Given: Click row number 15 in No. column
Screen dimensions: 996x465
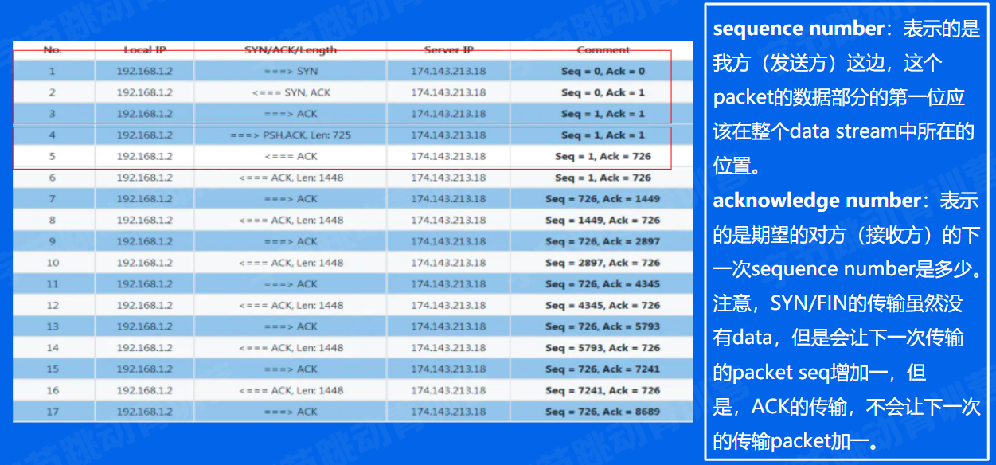Looking at the screenshot, I should (53, 369).
